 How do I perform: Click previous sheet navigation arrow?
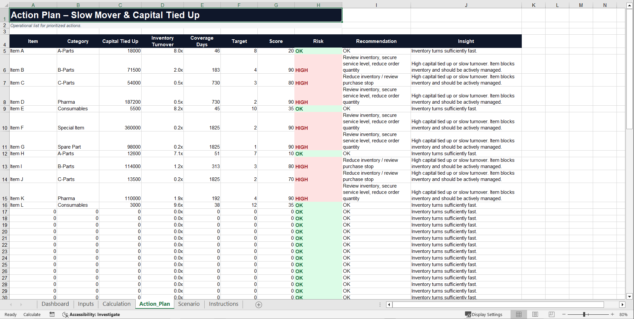[11, 305]
